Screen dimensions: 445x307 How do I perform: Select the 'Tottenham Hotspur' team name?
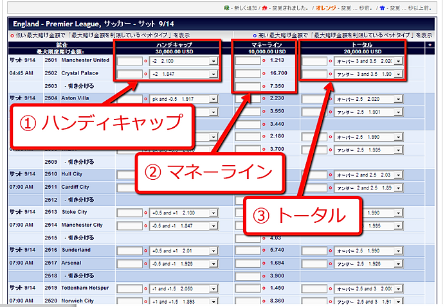click(x=85, y=288)
